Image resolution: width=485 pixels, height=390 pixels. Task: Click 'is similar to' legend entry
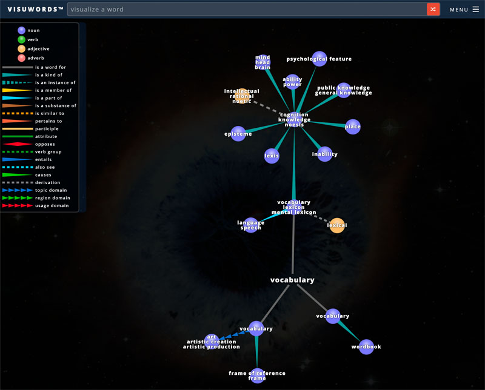[x=33, y=113]
